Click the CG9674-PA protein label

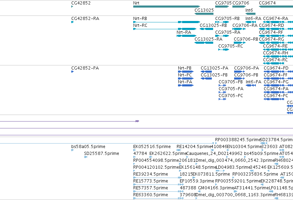[x=276, y=89]
